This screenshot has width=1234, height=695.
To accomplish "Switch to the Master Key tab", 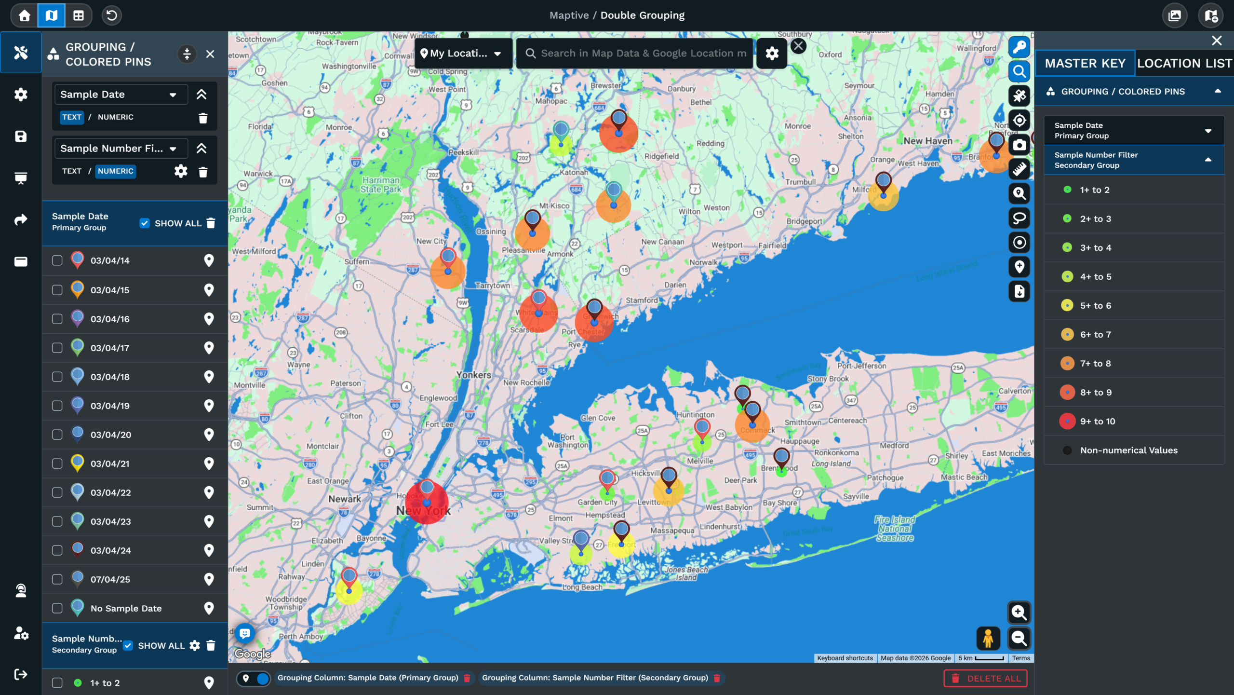I will coord(1085,63).
